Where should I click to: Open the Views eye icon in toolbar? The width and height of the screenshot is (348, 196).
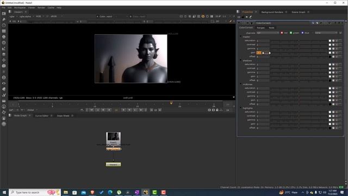[x=4, y=83]
